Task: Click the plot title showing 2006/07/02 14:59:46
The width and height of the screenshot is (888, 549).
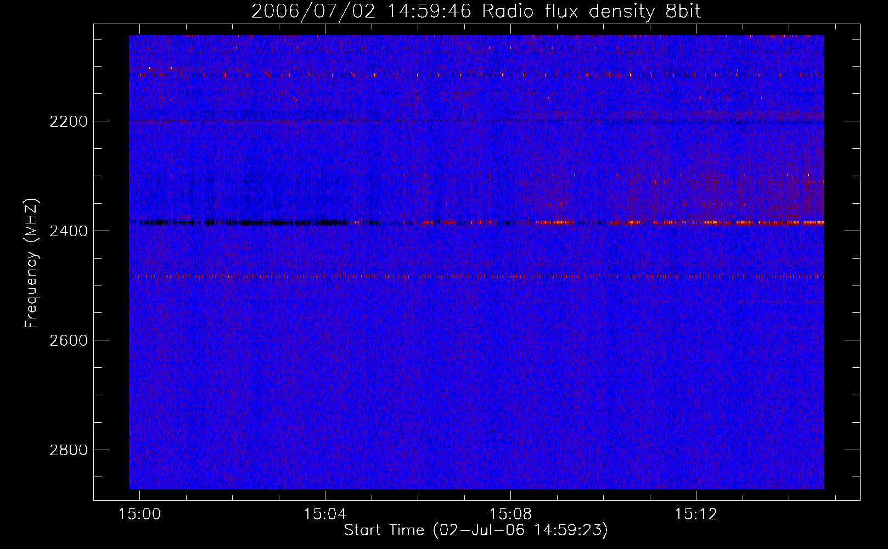Action: coord(476,12)
